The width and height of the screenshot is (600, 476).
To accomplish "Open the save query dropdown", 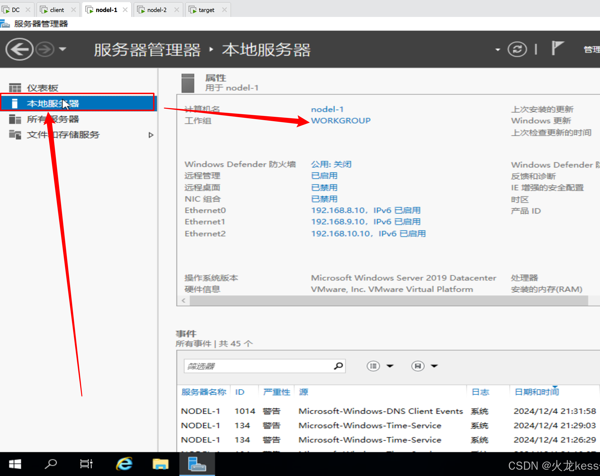I will (x=434, y=366).
